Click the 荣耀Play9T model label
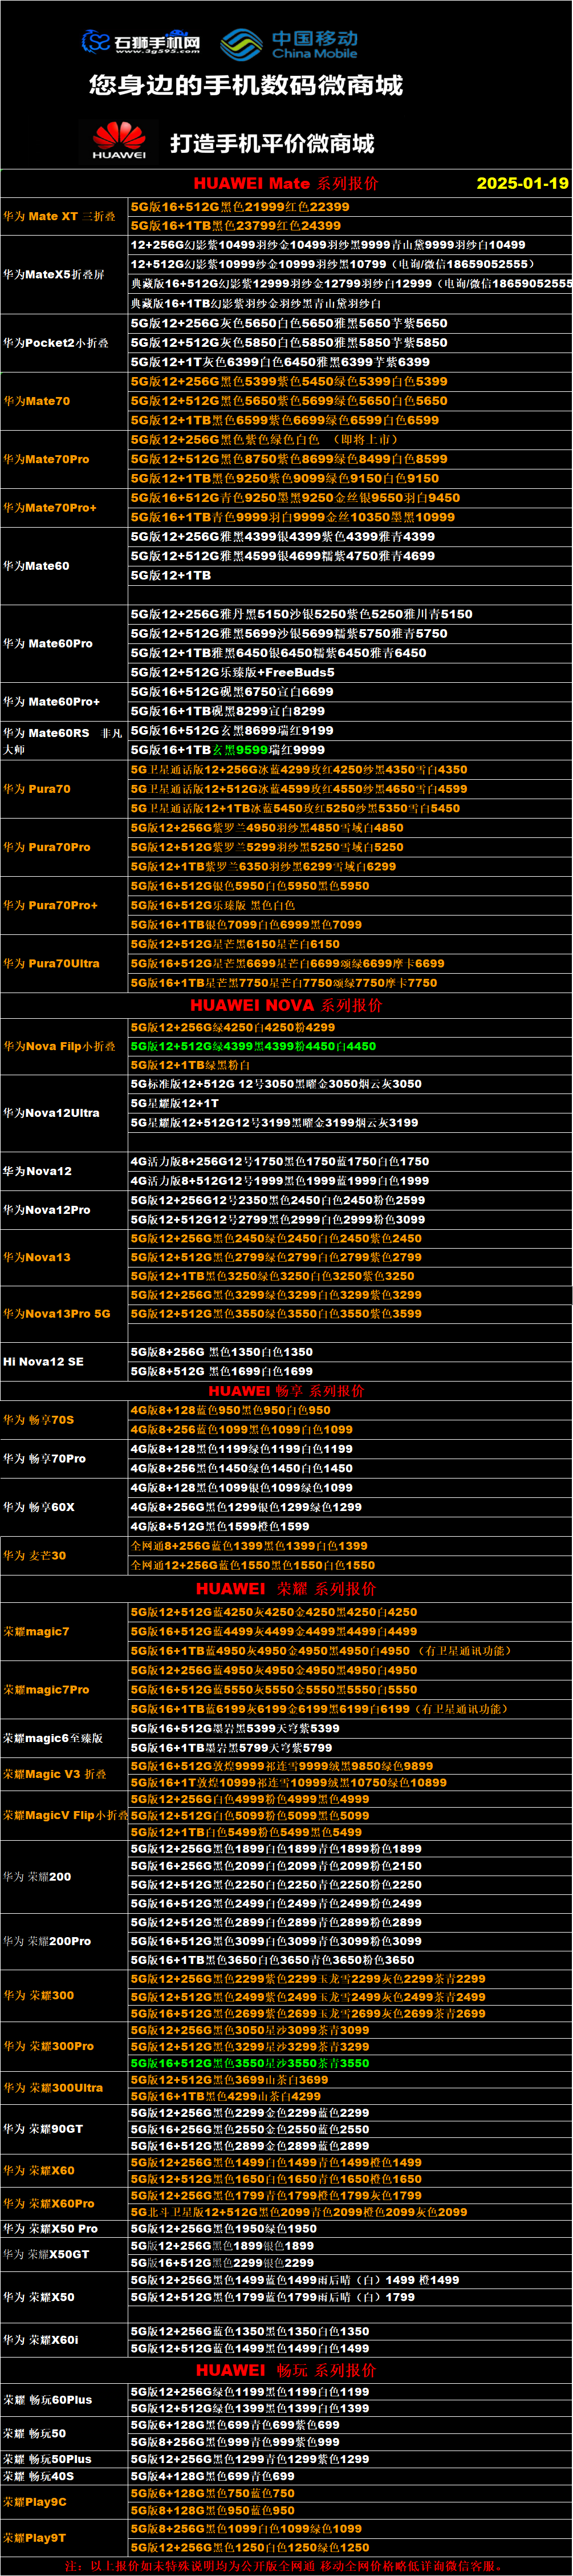Screen dimensions: 573x2576 [35, 2537]
